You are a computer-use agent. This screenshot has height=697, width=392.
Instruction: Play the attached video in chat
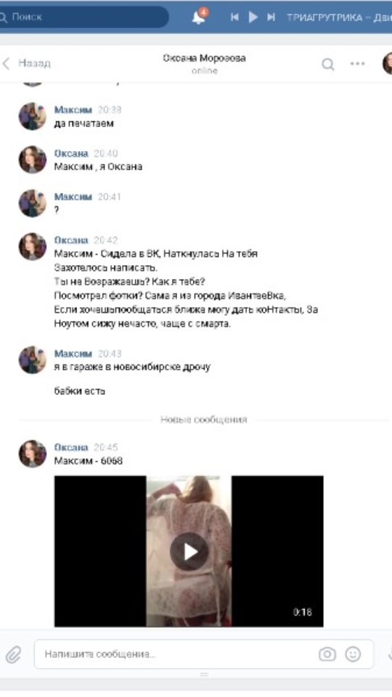(x=189, y=552)
